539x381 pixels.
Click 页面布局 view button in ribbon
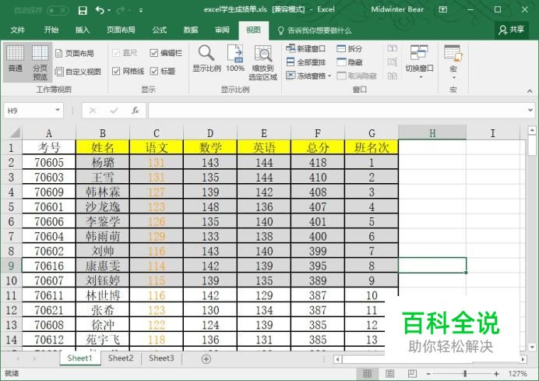tap(75, 53)
